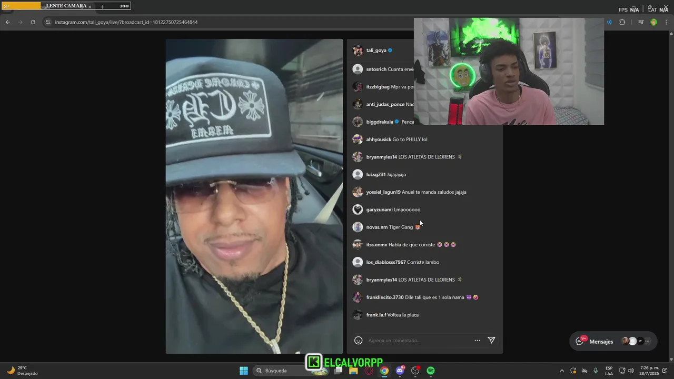Open Opera browser from the taskbar

point(369,371)
